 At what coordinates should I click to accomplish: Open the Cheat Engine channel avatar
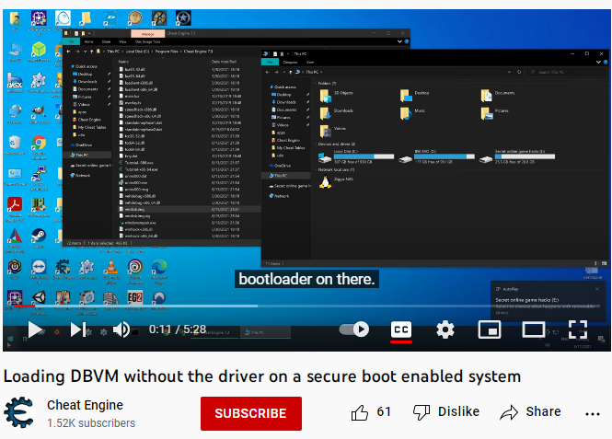pos(20,413)
